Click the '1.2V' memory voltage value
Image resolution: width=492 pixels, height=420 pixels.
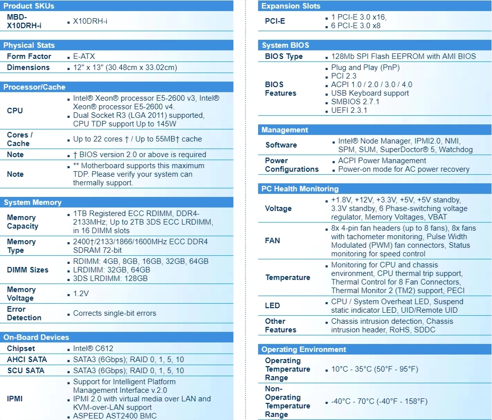tap(80, 294)
